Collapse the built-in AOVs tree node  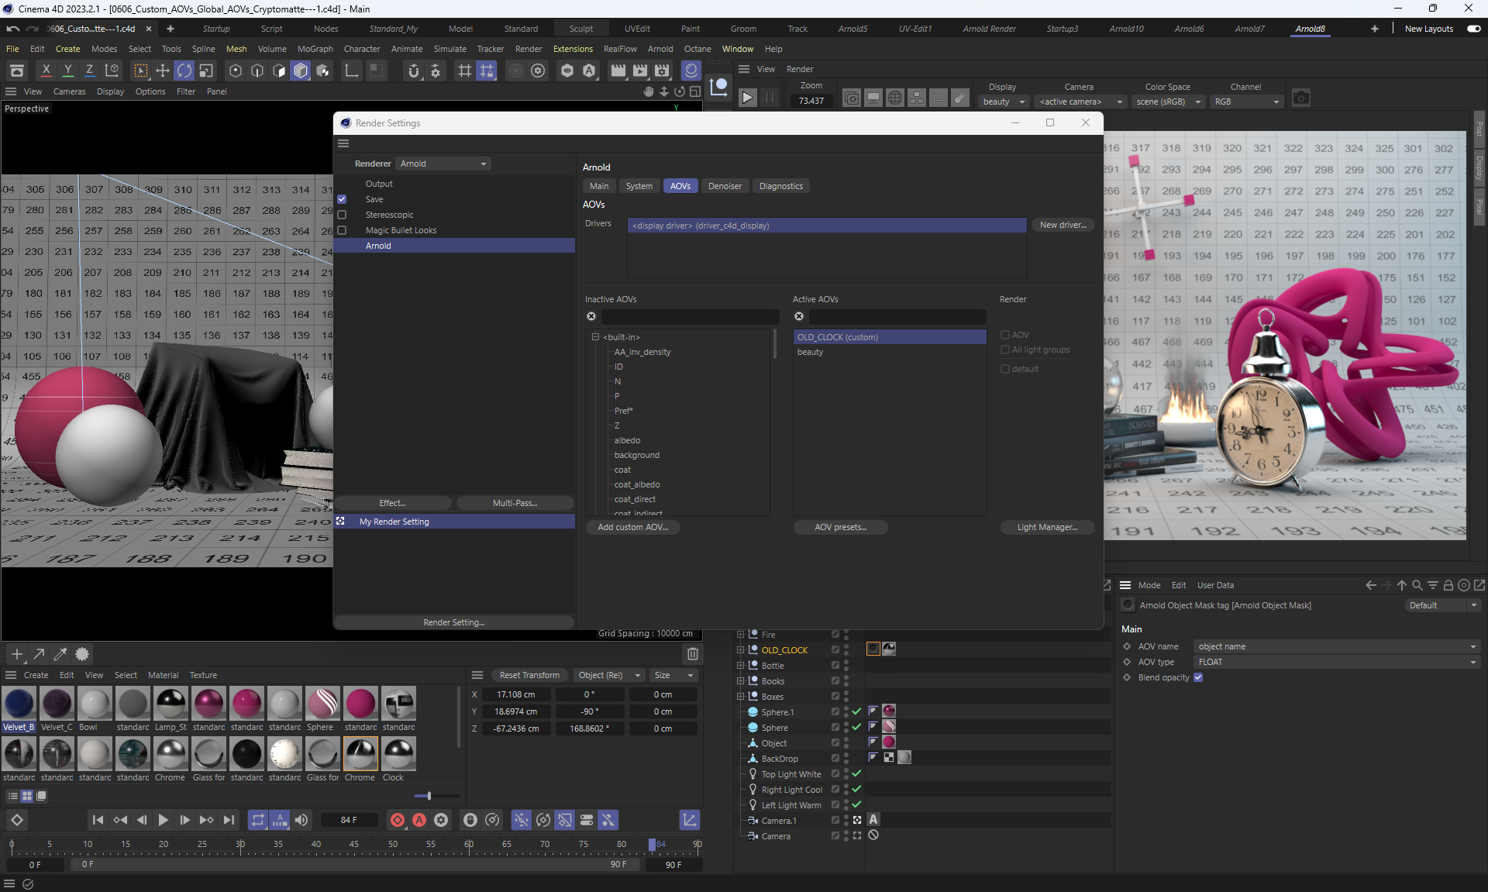[x=595, y=337]
